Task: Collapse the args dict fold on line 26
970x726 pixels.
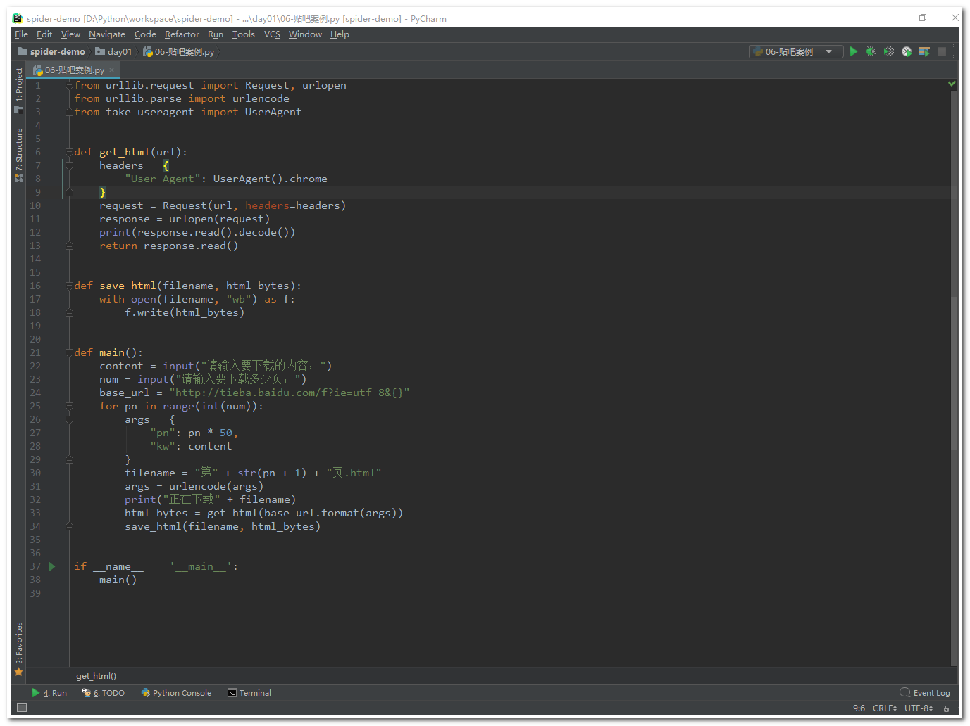Action: (x=69, y=419)
